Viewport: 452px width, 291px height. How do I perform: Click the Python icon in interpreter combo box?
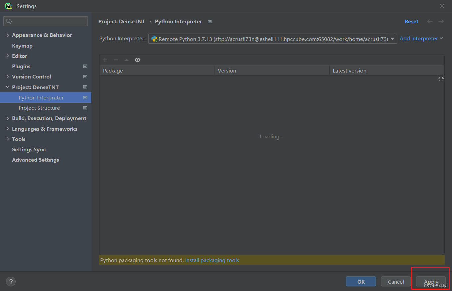coord(154,39)
